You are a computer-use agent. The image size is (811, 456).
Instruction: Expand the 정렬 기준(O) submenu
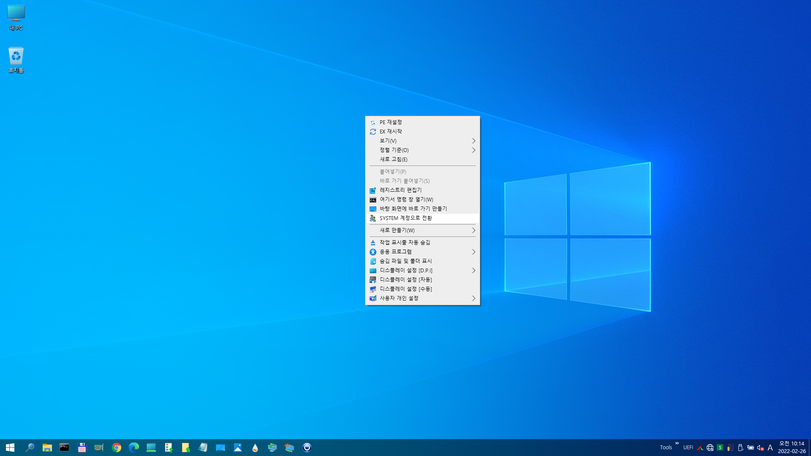(x=422, y=150)
